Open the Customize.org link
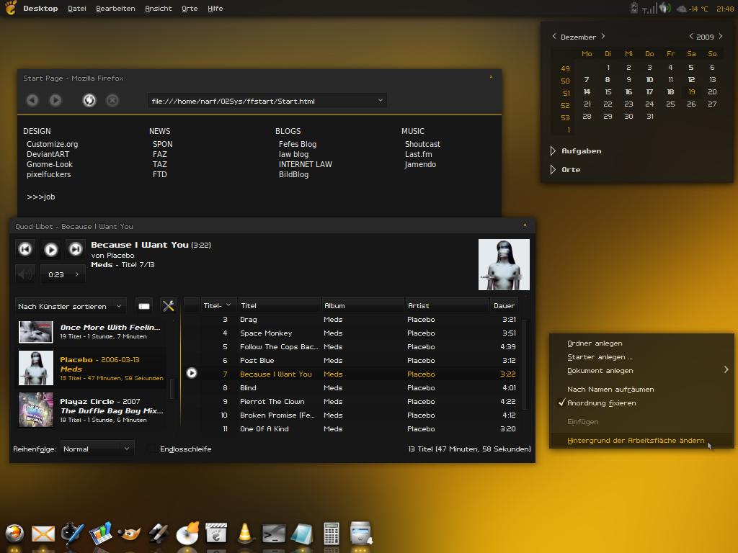Image resolution: width=738 pixels, height=553 pixels. point(52,144)
